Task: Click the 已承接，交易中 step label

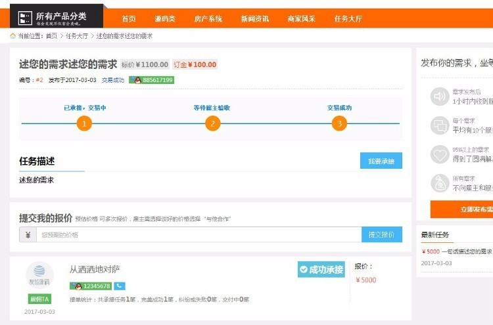Action: 85,108
